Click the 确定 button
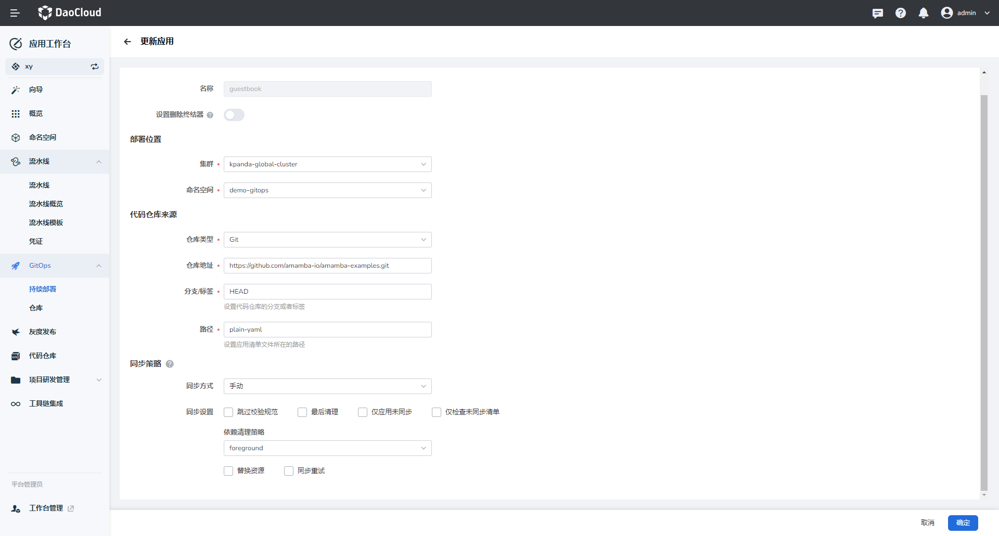 pos(963,522)
